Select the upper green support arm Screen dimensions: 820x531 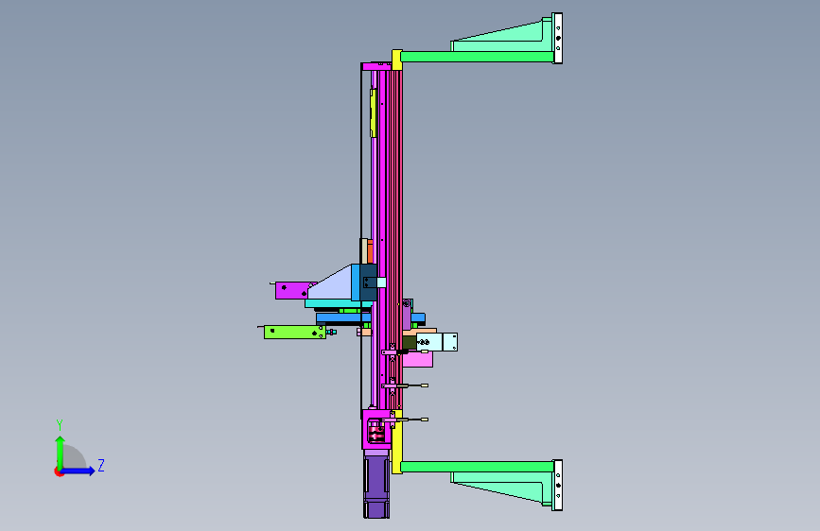click(x=477, y=57)
